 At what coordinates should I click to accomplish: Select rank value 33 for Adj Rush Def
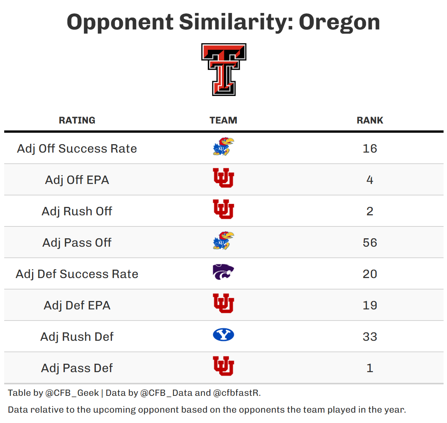[370, 337]
